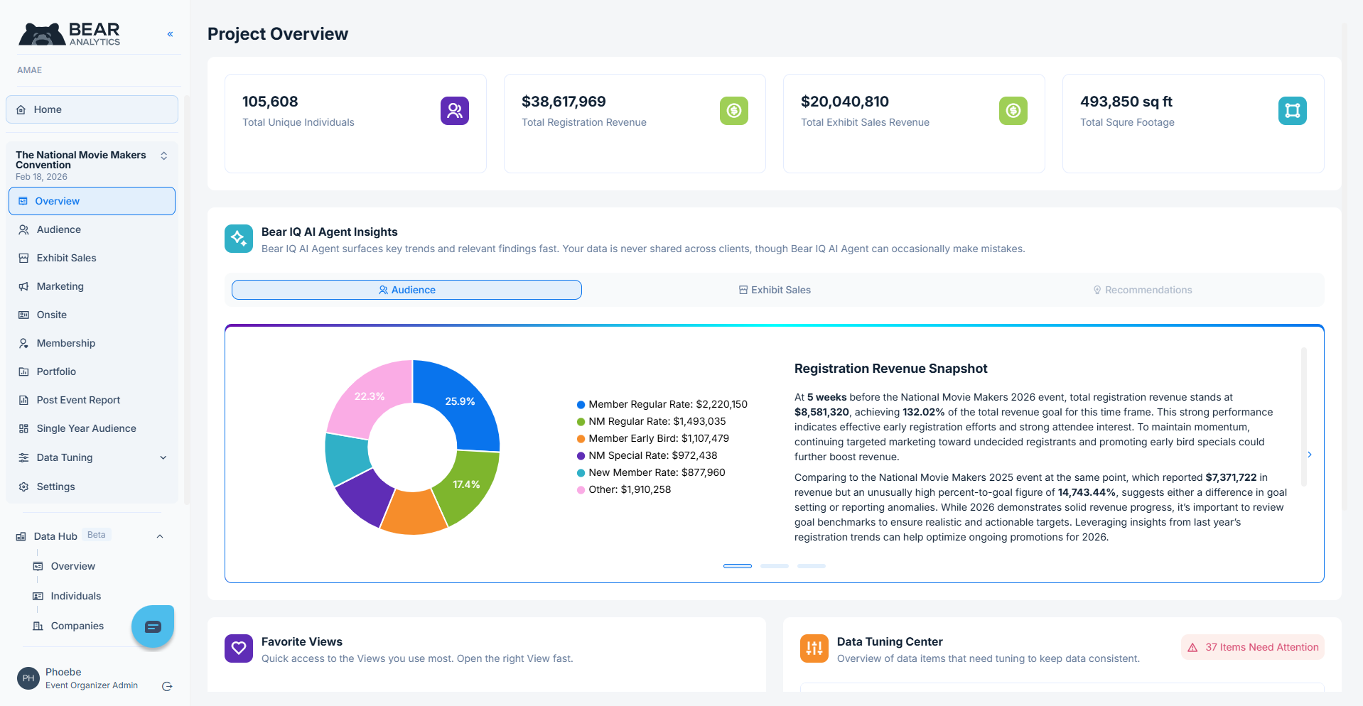Screen dimensions: 1363x706
Task: Select the Overview sidebar item under Convention
Action: click(x=92, y=201)
